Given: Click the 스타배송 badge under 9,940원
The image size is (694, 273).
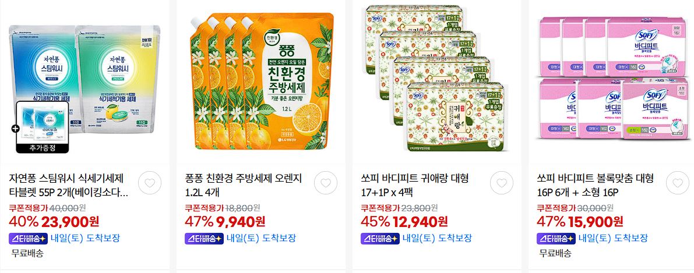Looking at the screenshot, I should pyautogui.click(x=203, y=239).
